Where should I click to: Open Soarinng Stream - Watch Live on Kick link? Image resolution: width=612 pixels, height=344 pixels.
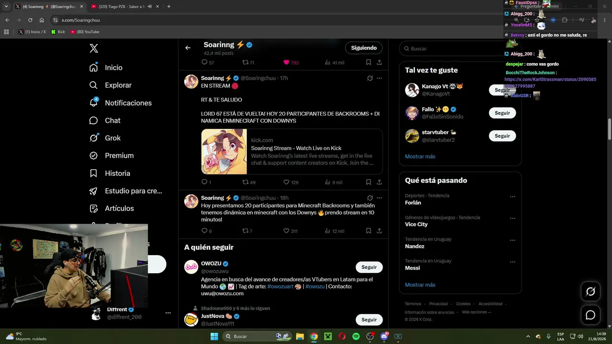296,148
